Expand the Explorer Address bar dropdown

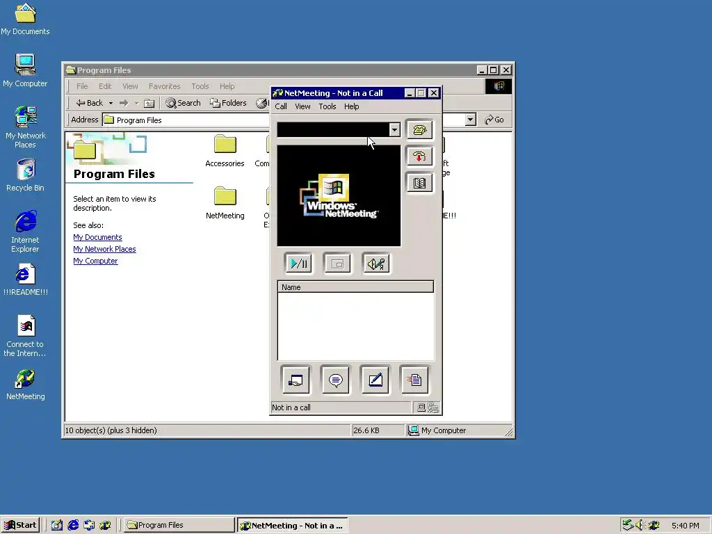tap(471, 120)
